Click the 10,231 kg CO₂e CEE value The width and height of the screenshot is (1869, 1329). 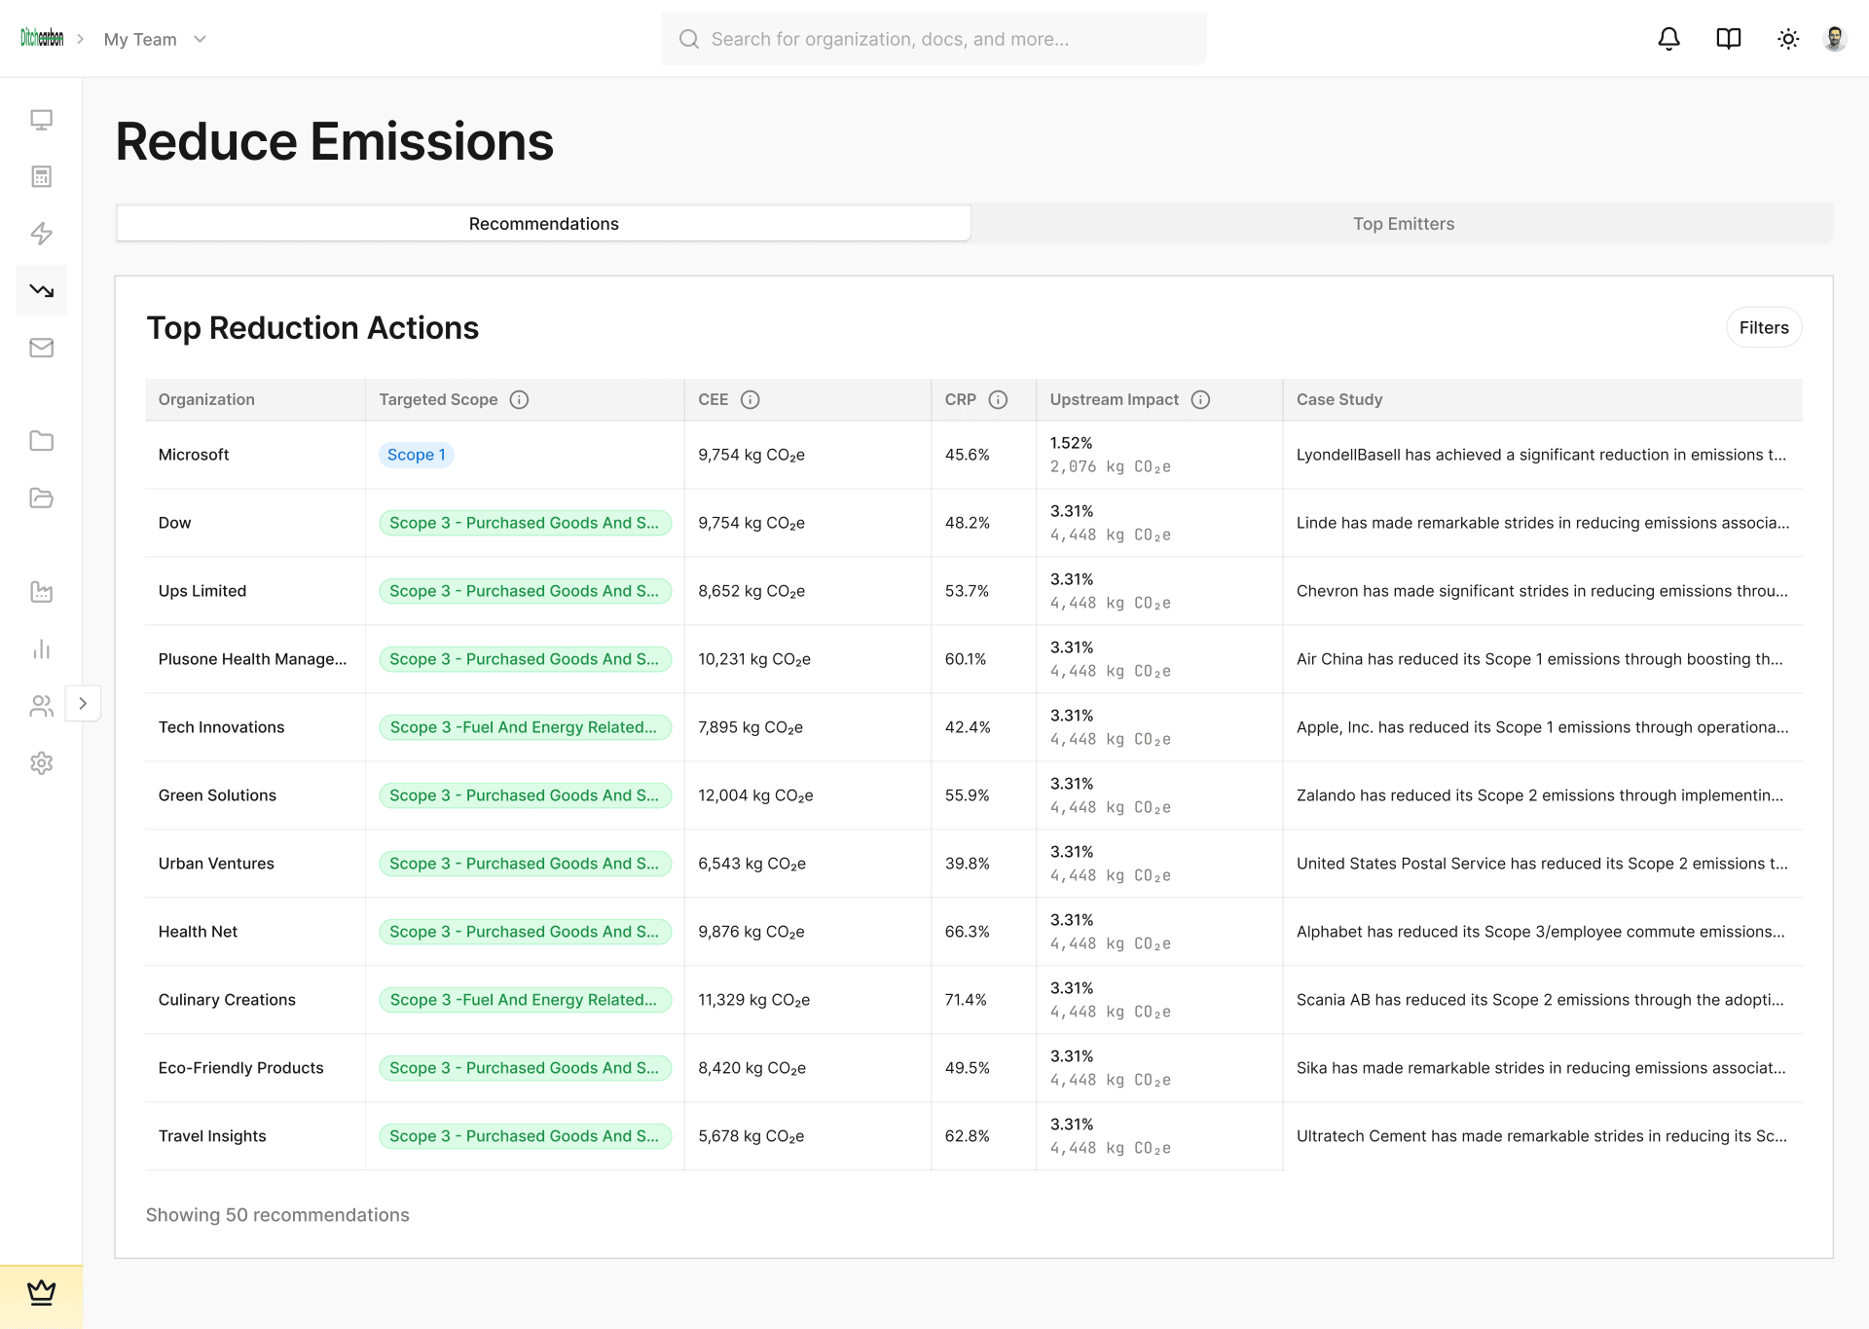(754, 659)
